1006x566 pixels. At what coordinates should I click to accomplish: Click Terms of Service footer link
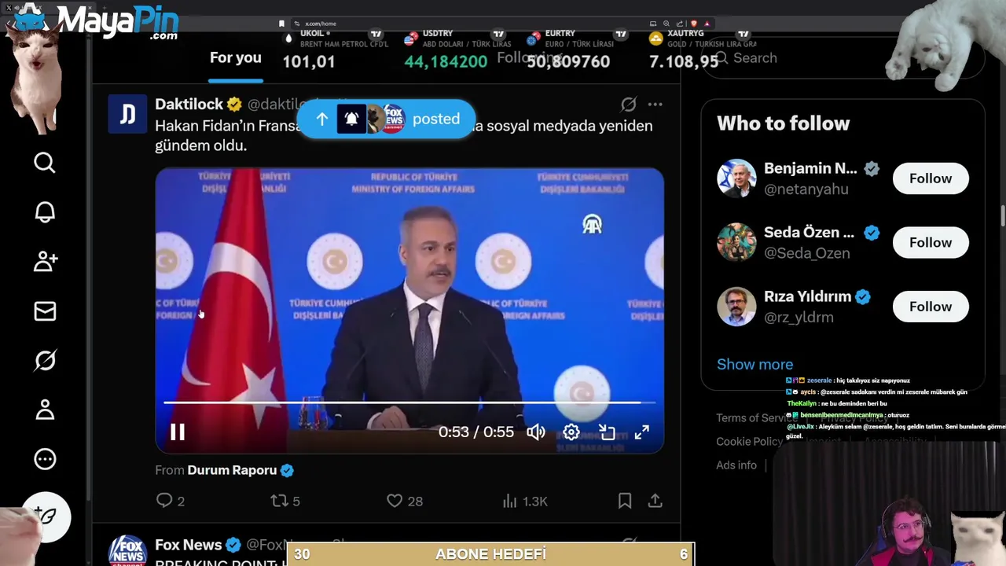[756, 418]
